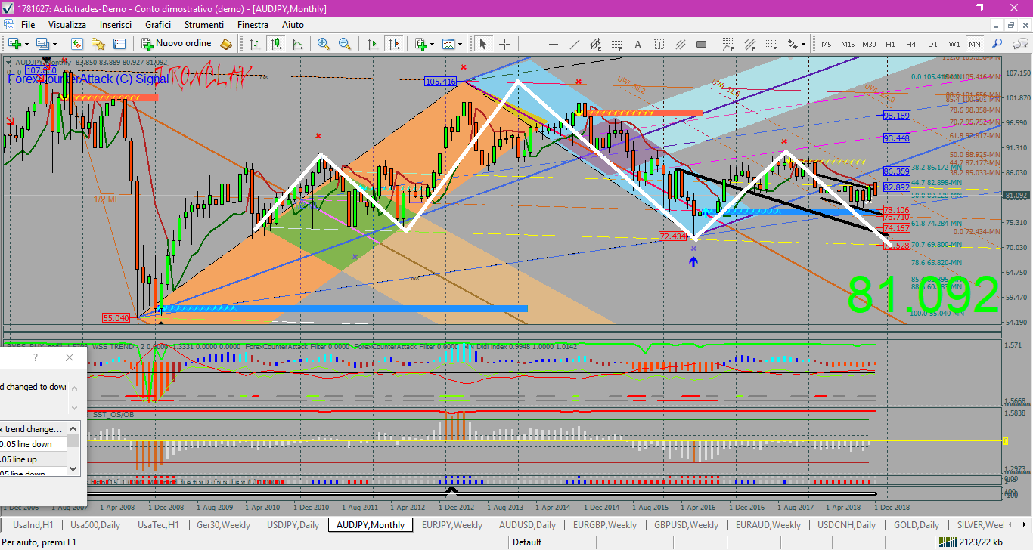
Task: Open the MetaEditor book icon
Action: click(x=225, y=44)
